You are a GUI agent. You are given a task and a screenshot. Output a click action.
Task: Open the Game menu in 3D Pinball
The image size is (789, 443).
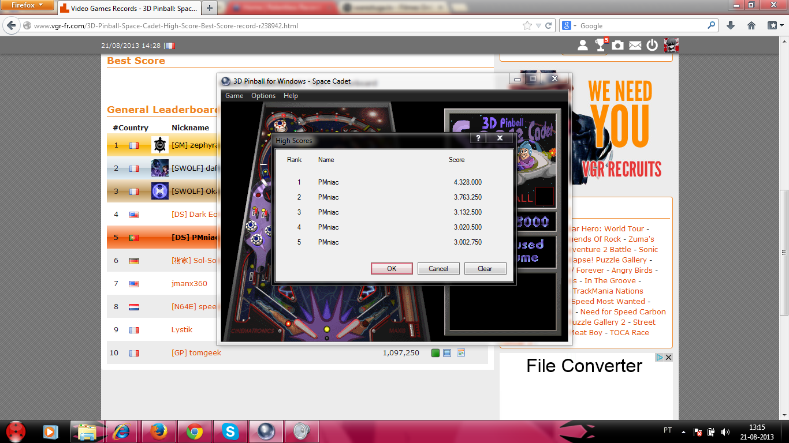point(234,96)
